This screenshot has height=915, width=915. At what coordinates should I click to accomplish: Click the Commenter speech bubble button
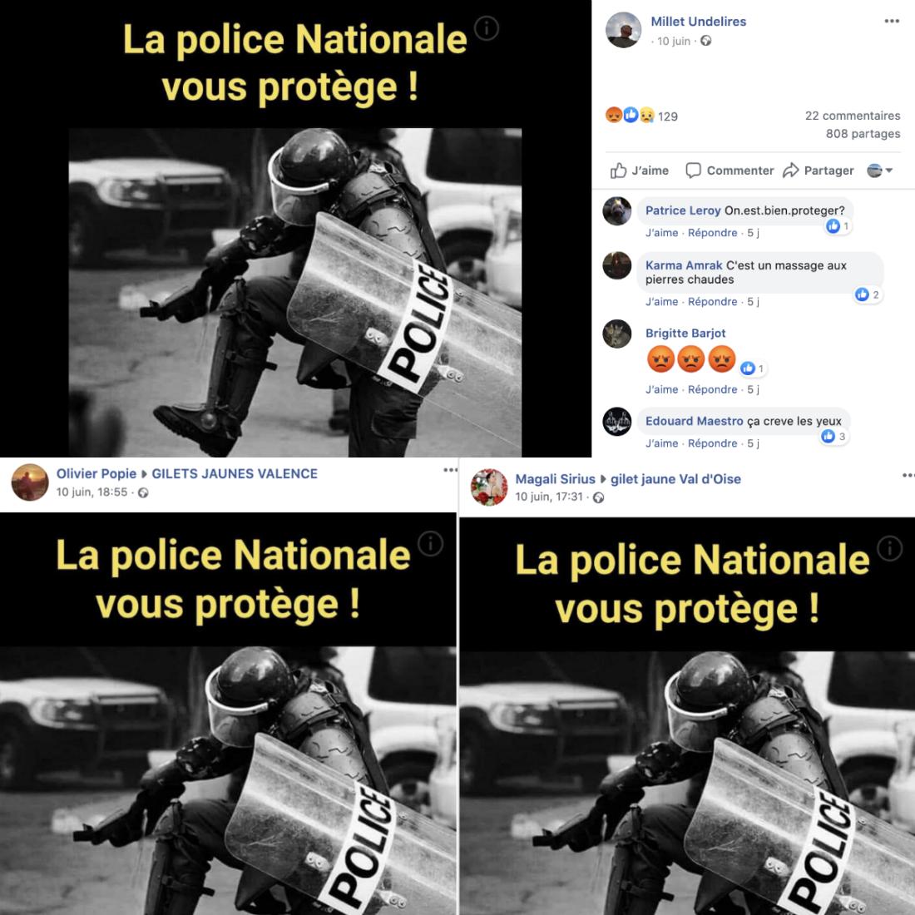pos(730,171)
